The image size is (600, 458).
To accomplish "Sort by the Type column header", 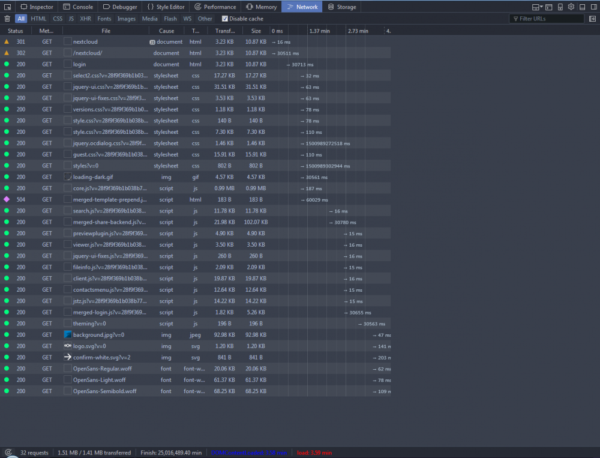I will (x=196, y=31).
